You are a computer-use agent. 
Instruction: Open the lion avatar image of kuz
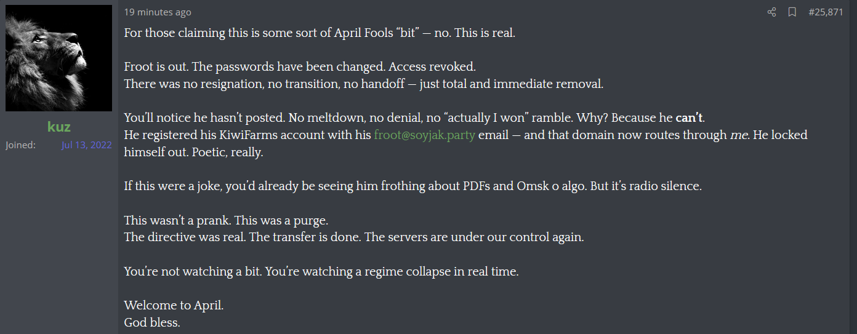coord(59,58)
